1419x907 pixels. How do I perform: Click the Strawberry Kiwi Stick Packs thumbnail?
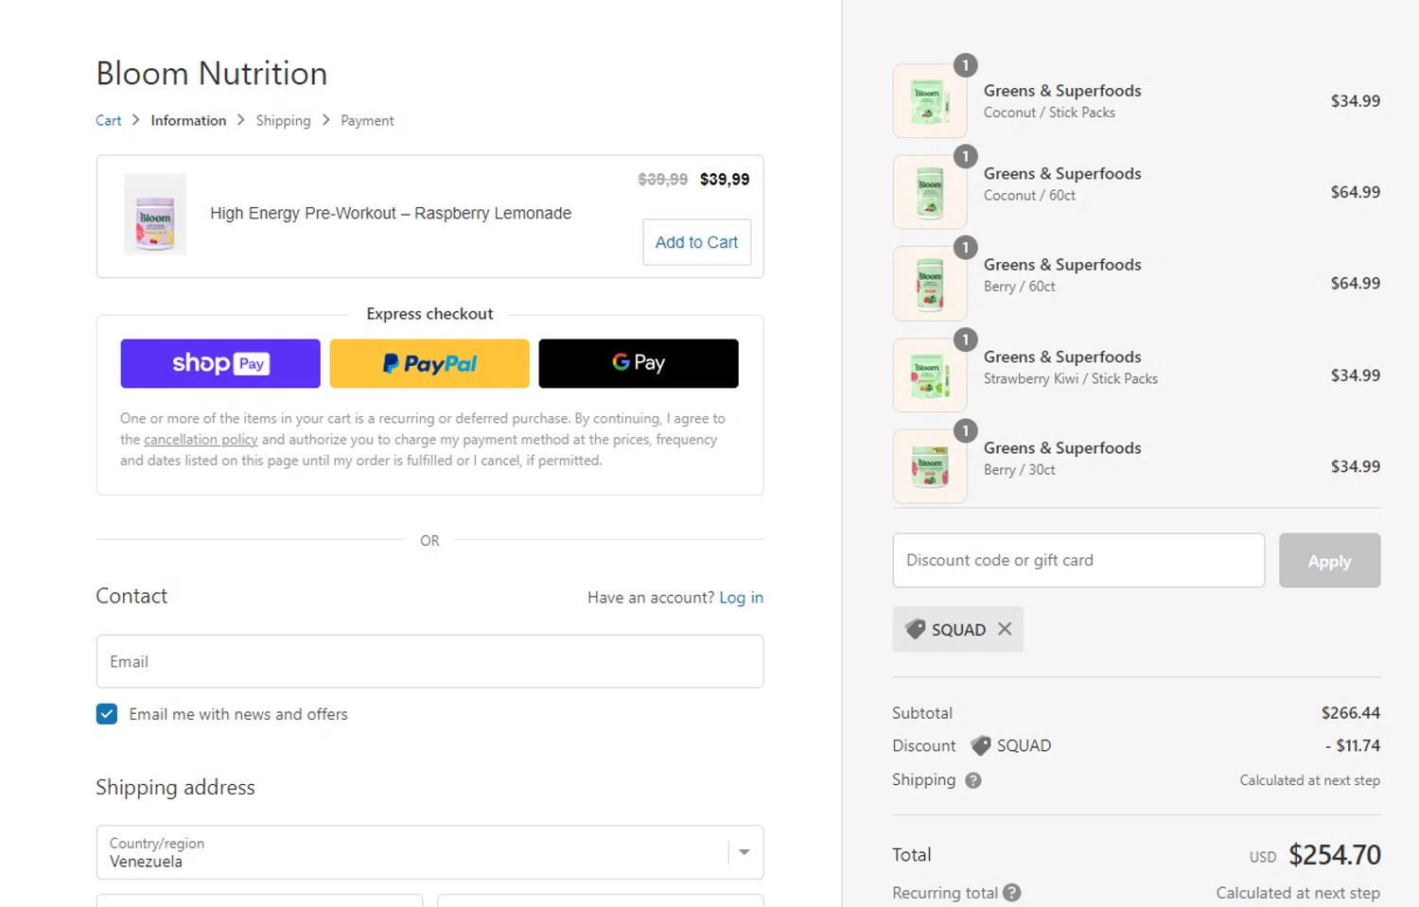point(929,375)
